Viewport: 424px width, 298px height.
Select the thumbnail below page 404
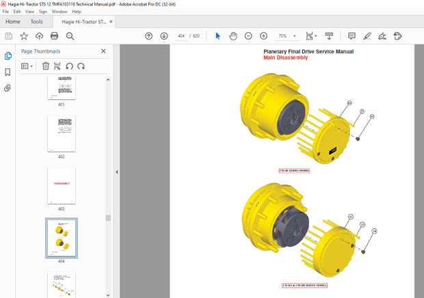[x=62, y=285]
